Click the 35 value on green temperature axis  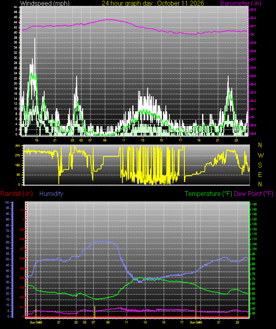tap(253, 314)
